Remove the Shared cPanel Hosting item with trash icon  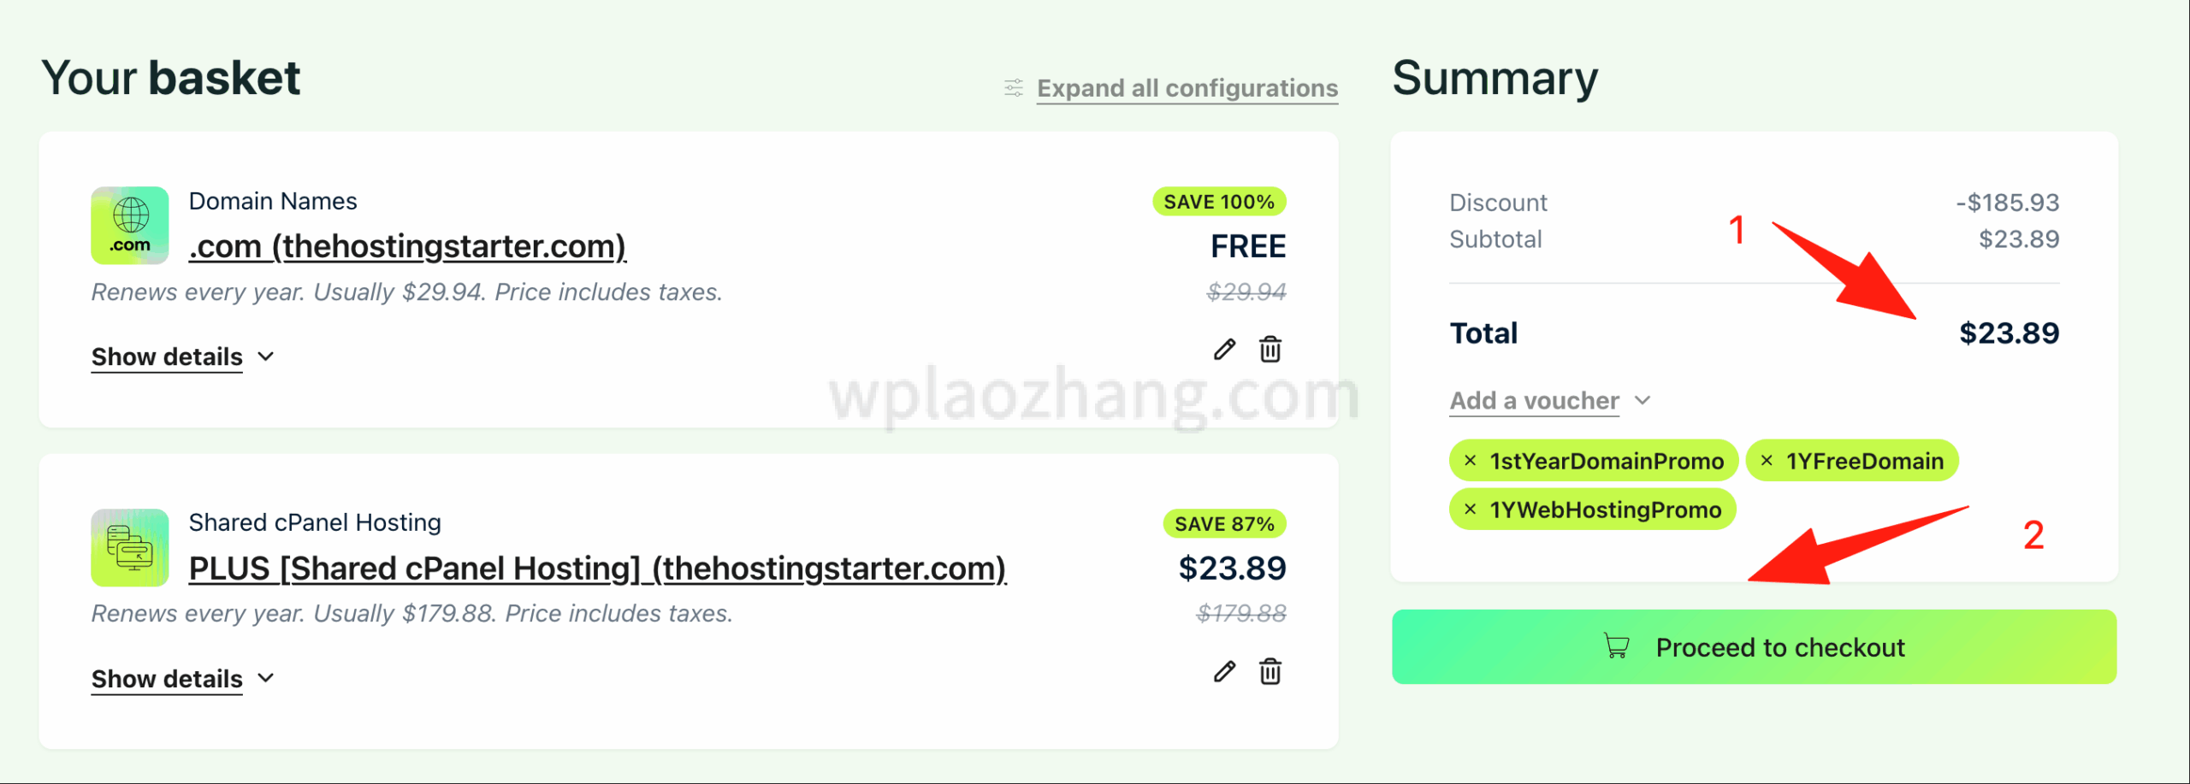point(1270,671)
